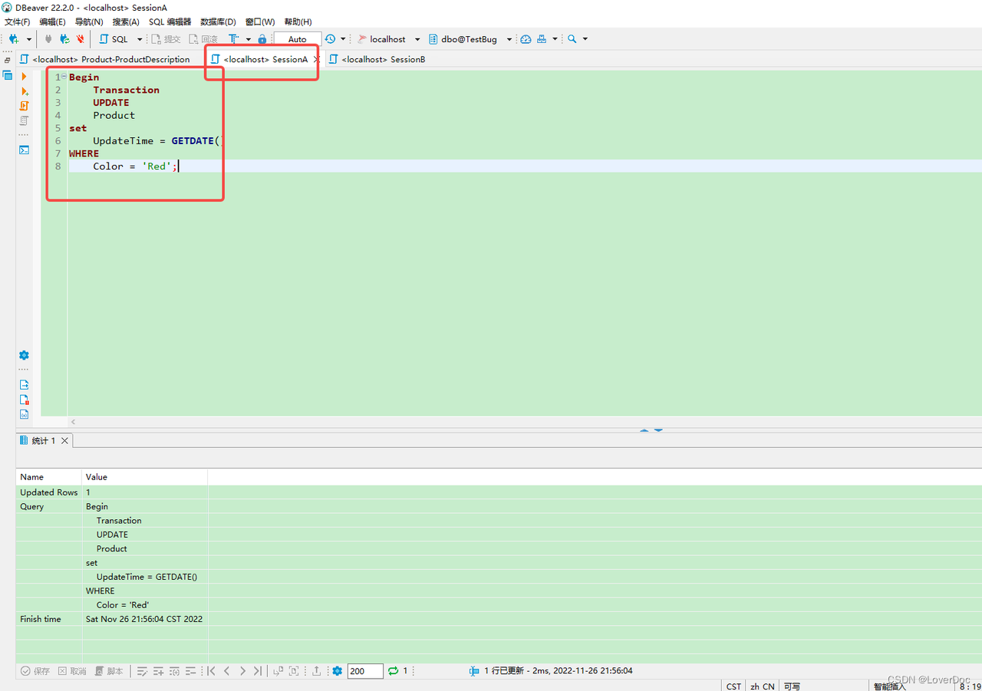Open the editor settings gear in left gutter
Screen dimensions: 982x691
(x=24, y=355)
